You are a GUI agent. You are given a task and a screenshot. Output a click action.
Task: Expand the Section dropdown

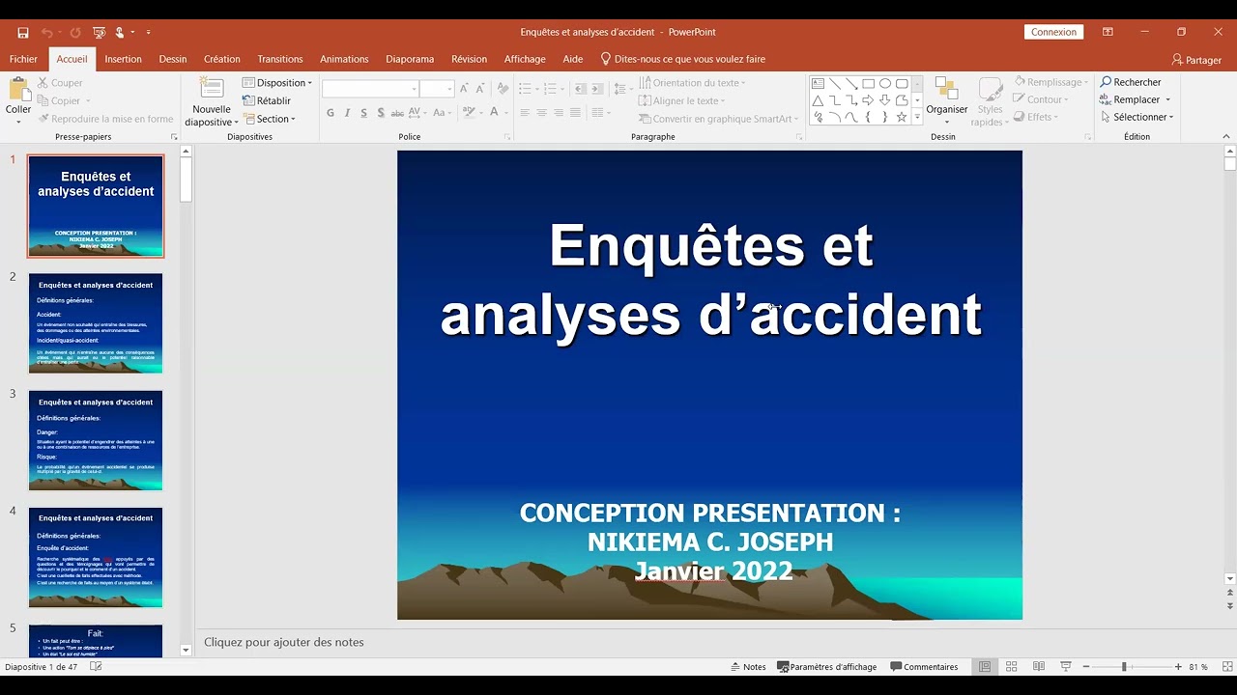(270, 119)
